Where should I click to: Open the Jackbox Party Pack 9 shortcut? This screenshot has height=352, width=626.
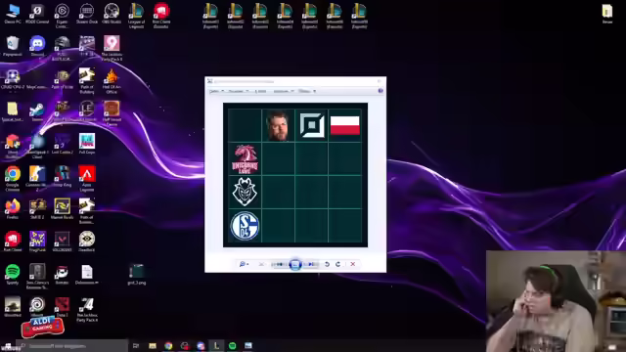pos(112,48)
